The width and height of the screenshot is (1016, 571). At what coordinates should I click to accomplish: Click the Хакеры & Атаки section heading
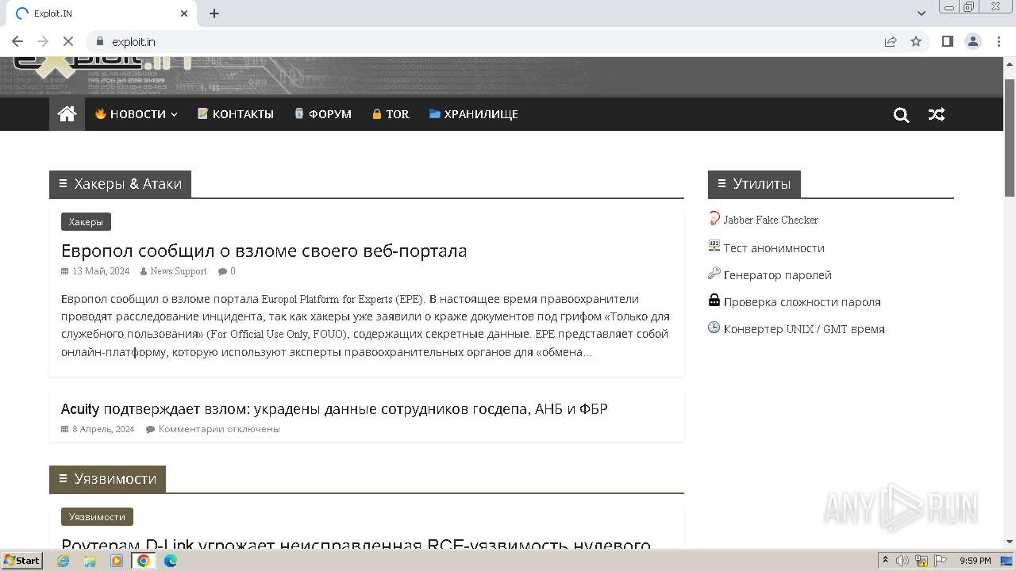[x=120, y=184]
